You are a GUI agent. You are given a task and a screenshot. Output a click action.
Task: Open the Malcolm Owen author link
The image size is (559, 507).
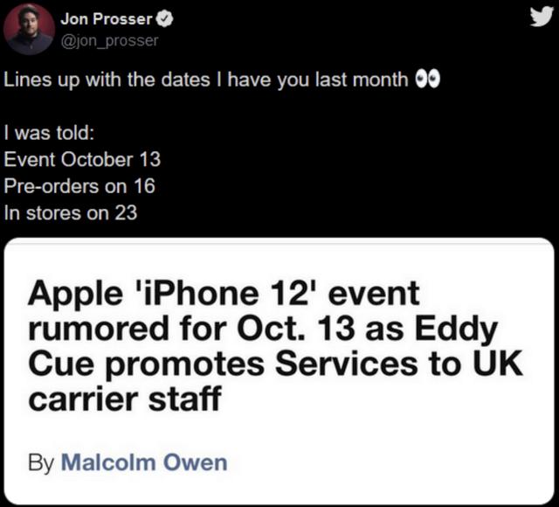click(x=144, y=462)
